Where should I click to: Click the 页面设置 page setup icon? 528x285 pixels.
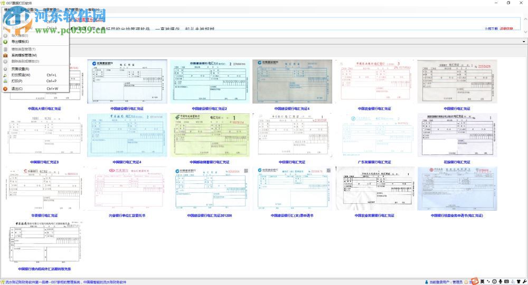tap(5, 69)
